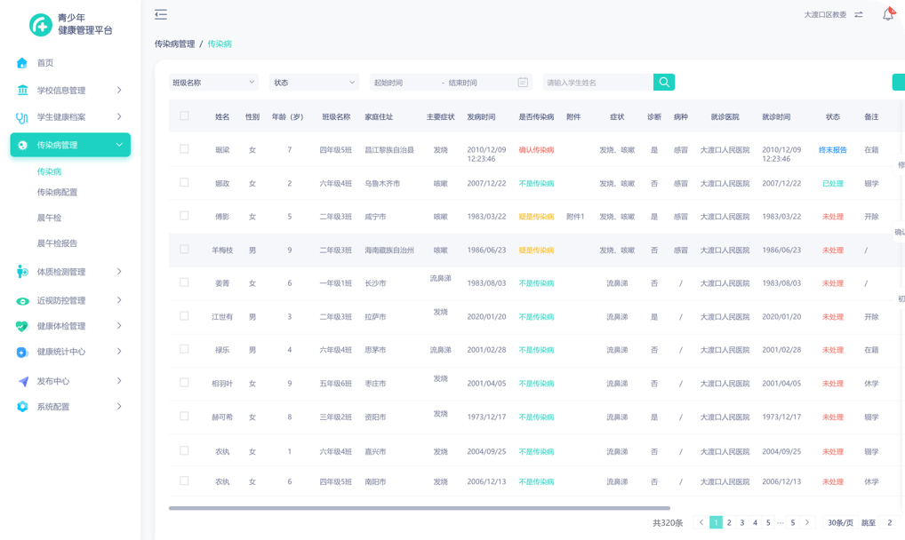
Task: Select the checkbox for 羊梅枝 row
Action: 184,250
